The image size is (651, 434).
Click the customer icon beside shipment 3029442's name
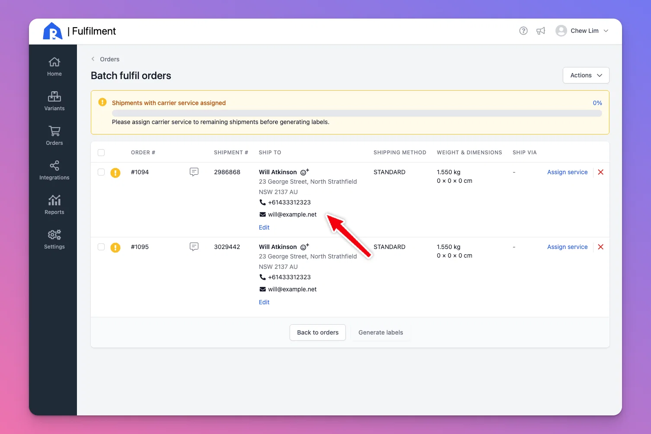[x=305, y=247]
